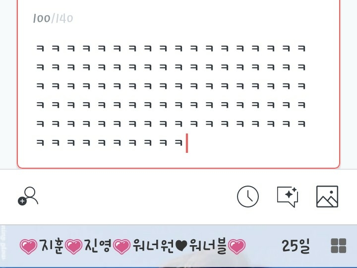Place cursor in first row of ㅋ text
357x268 pixels.
[171, 49]
